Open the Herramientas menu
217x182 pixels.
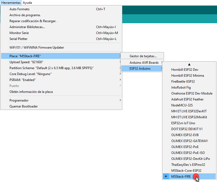coord(11,2)
